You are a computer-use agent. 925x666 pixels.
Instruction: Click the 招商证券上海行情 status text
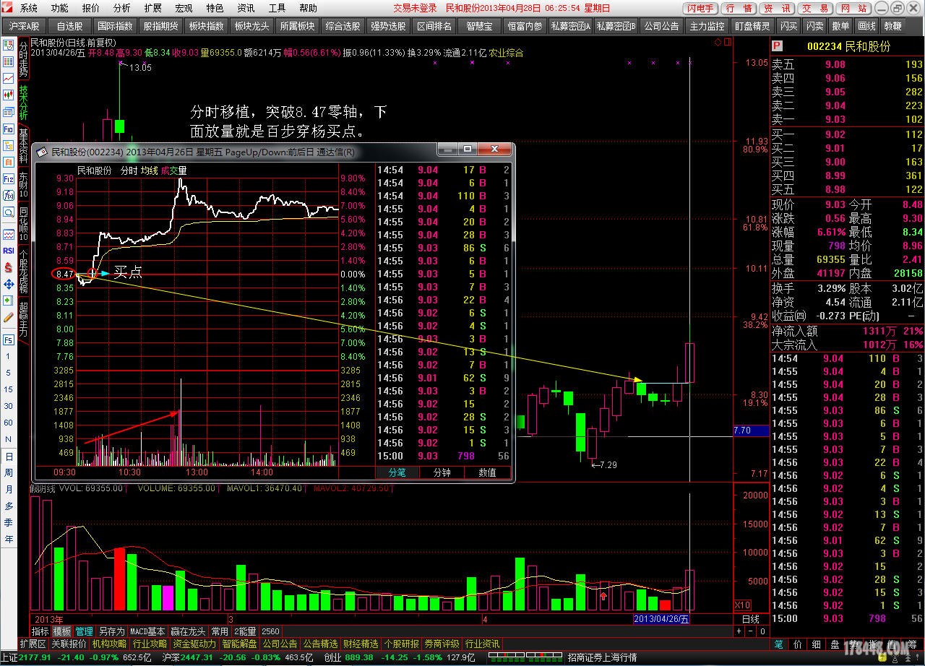[x=602, y=657]
